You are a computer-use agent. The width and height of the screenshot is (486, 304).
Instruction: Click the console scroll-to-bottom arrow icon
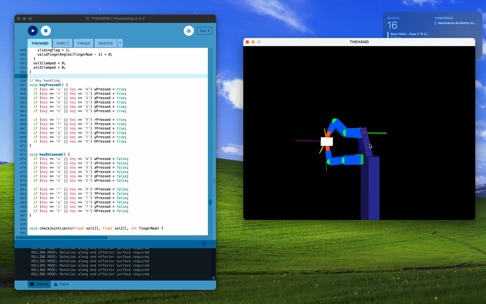coord(212,244)
